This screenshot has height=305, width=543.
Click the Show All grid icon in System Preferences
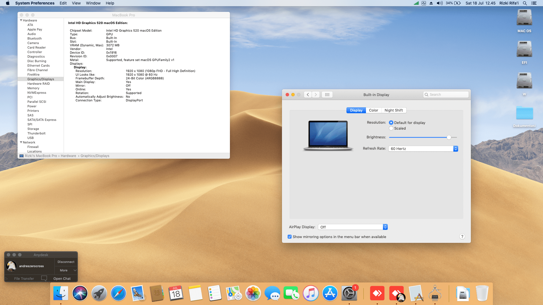pos(327,95)
